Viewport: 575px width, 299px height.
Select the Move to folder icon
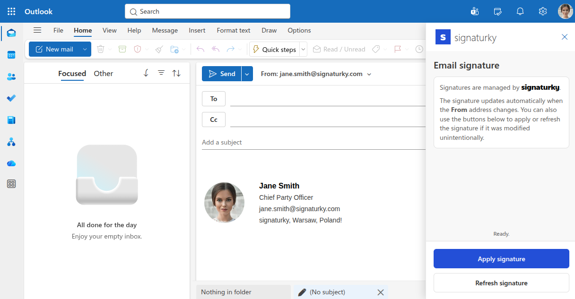[x=174, y=49]
